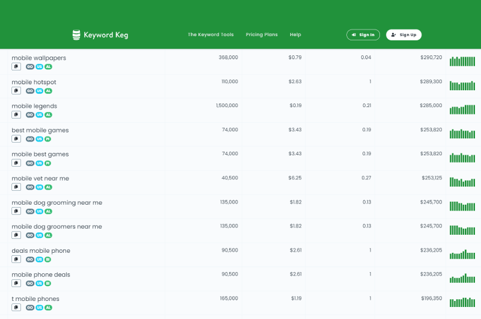This screenshot has width=481, height=319.
Task: View trend chart for 'mobile wallpapers'
Action: [462, 61]
